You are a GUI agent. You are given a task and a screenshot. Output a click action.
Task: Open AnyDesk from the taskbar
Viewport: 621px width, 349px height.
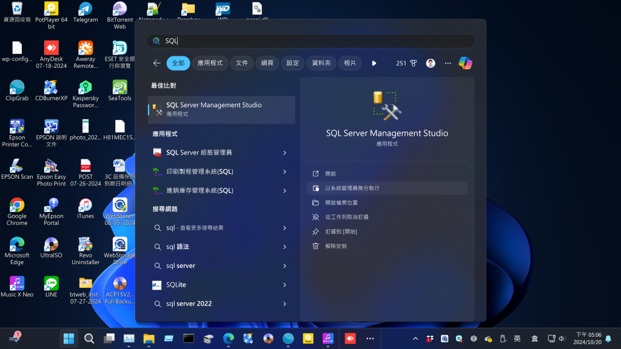click(x=350, y=338)
